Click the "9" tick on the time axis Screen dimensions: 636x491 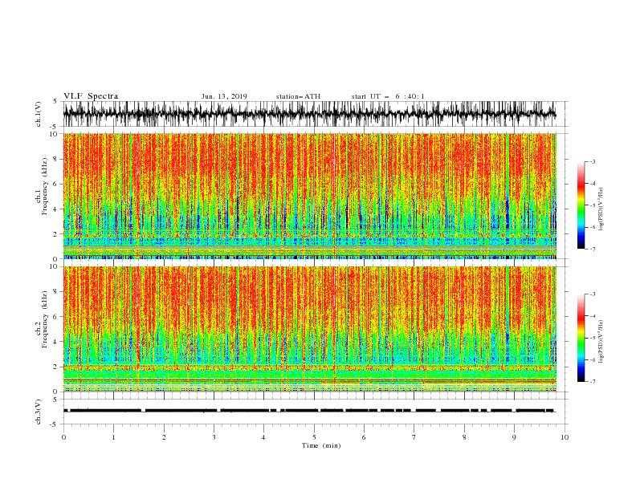[514, 437]
